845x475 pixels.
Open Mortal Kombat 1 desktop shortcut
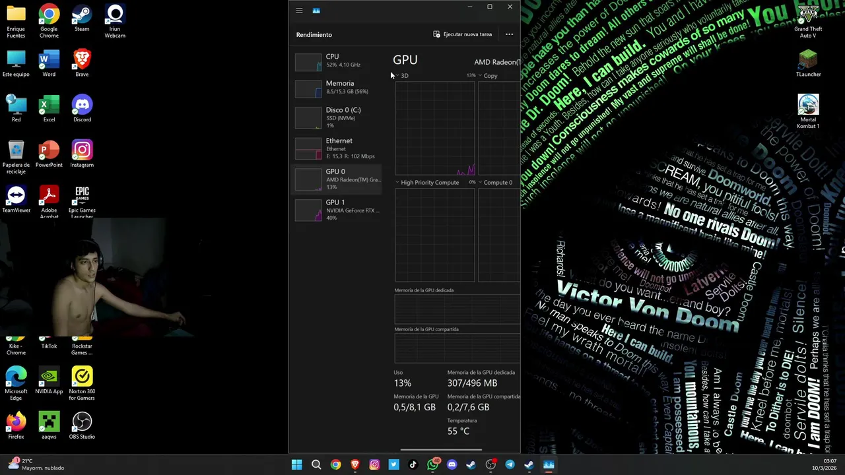click(x=808, y=111)
